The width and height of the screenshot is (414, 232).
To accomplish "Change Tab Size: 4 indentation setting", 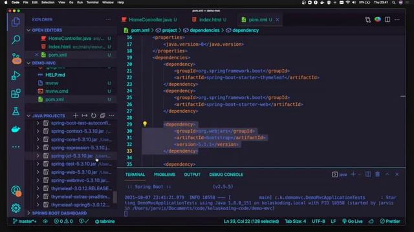I will pyautogui.click(x=295, y=221).
